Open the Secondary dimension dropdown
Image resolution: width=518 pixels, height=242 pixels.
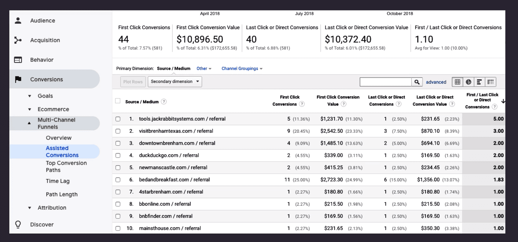(x=175, y=82)
